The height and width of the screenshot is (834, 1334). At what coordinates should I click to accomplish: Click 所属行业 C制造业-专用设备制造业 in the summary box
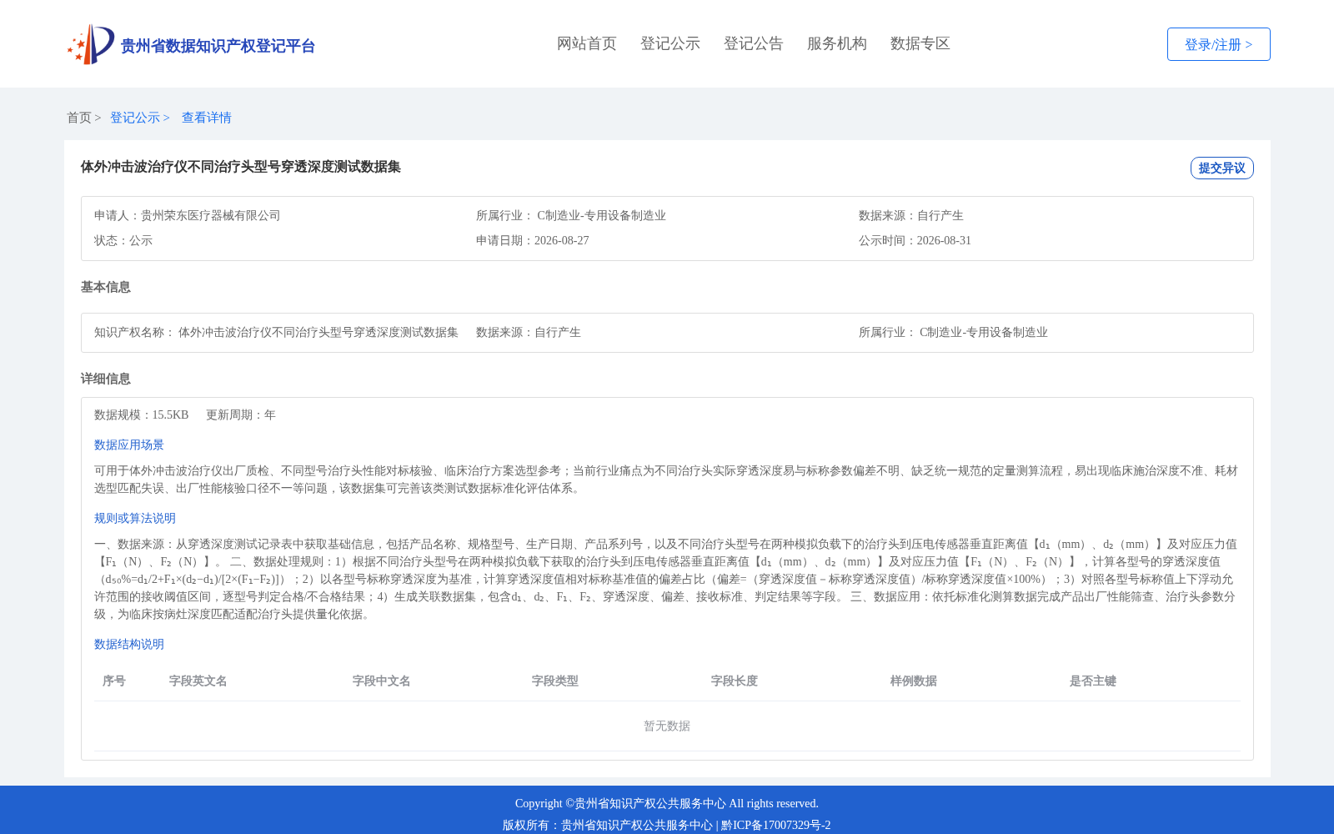click(x=571, y=215)
